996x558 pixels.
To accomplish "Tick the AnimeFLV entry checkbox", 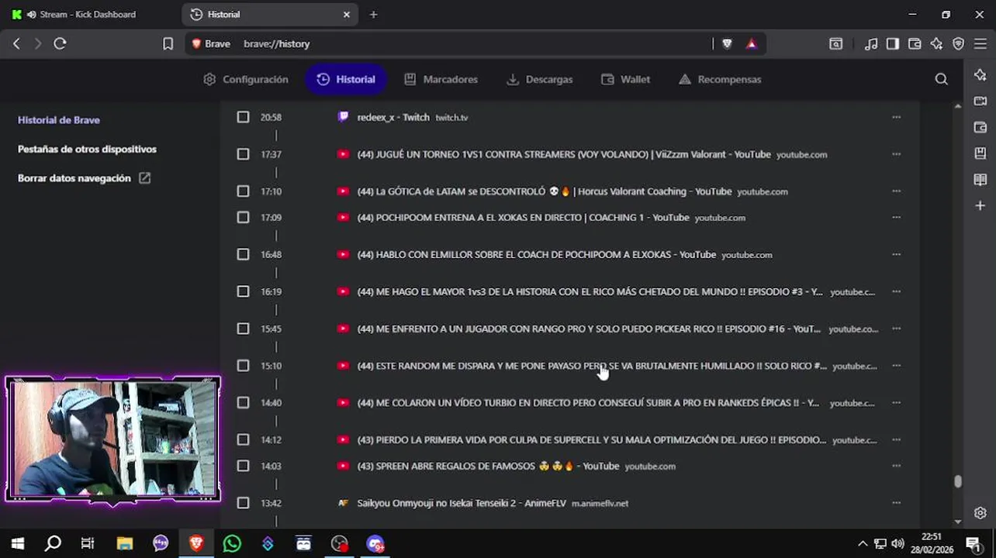I will click(243, 503).
